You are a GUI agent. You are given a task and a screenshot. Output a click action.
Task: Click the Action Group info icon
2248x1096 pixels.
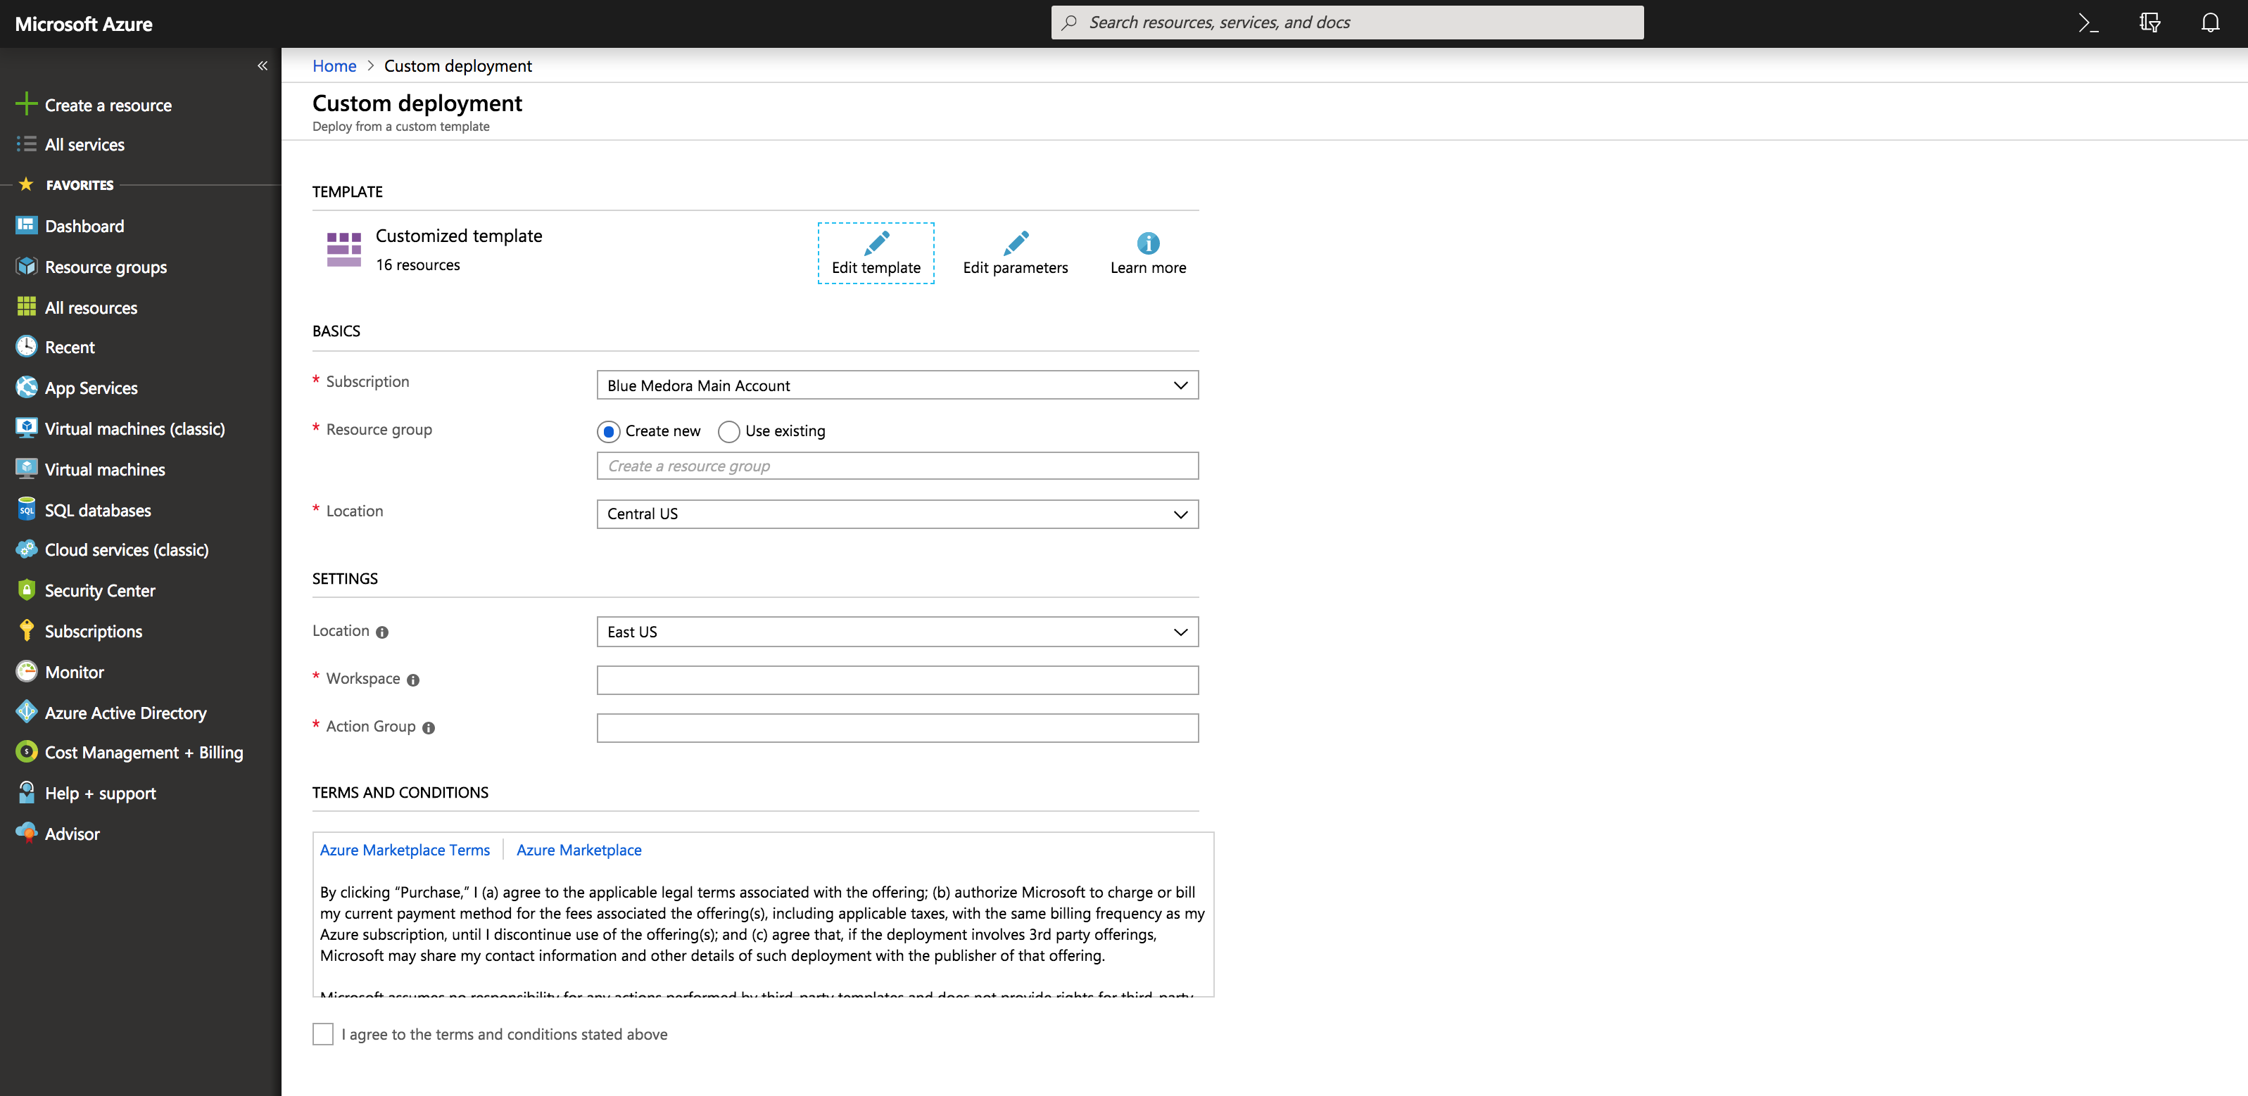pyautogui.click(x=429, y=728)
